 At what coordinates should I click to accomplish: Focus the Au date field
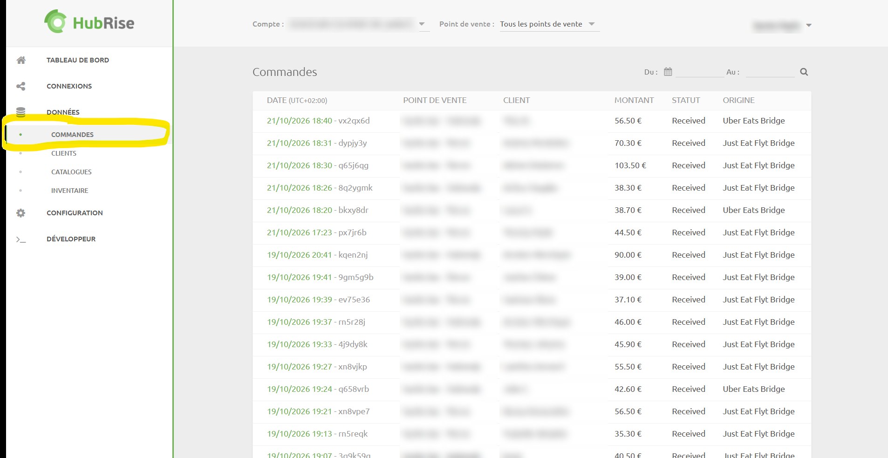pyautogui.click(x=770, y=72)
